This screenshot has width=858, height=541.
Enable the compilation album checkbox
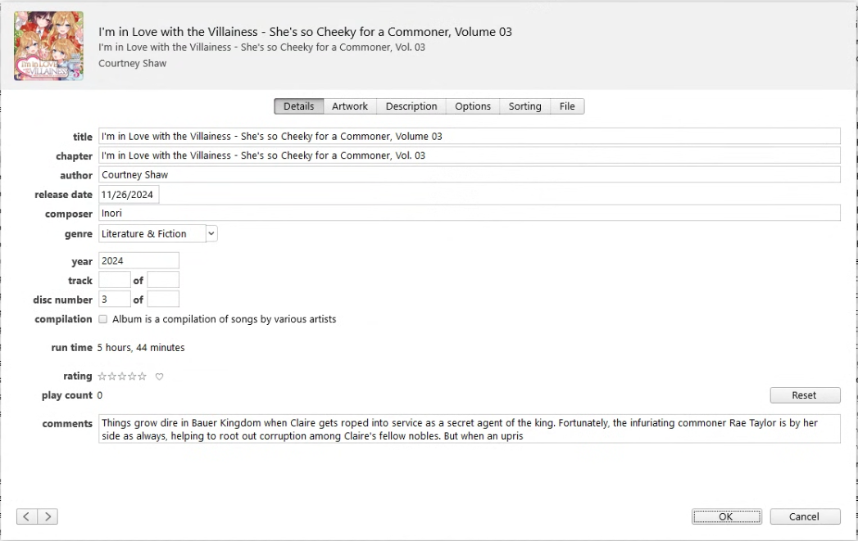point(103,319)
